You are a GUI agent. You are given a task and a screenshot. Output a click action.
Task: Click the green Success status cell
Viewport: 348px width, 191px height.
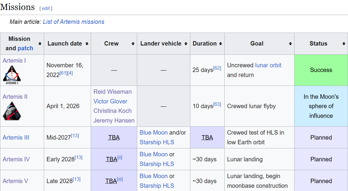[321, 70]
